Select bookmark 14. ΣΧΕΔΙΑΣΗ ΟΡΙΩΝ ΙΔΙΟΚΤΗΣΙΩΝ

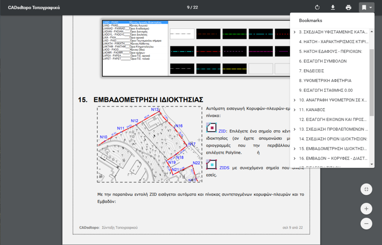click(333, 139)
